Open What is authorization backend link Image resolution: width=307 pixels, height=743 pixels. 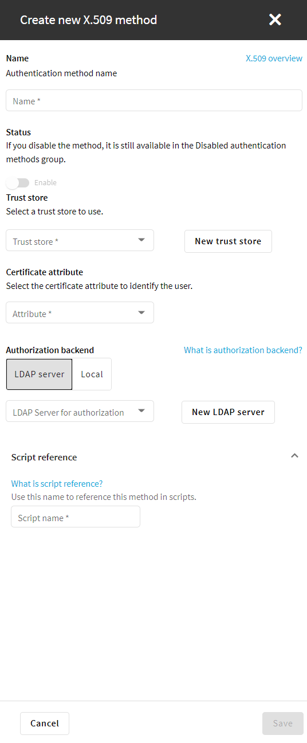243,350
